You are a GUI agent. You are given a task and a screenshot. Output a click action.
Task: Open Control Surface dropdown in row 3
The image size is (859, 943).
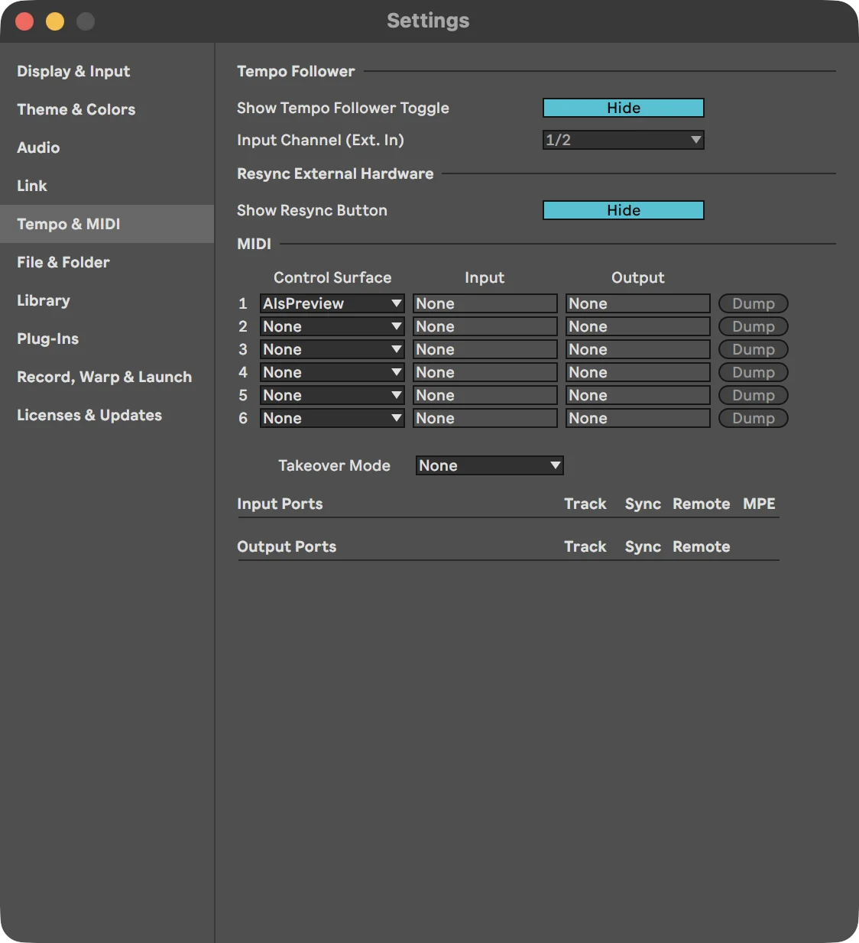[x=332, y=349]
